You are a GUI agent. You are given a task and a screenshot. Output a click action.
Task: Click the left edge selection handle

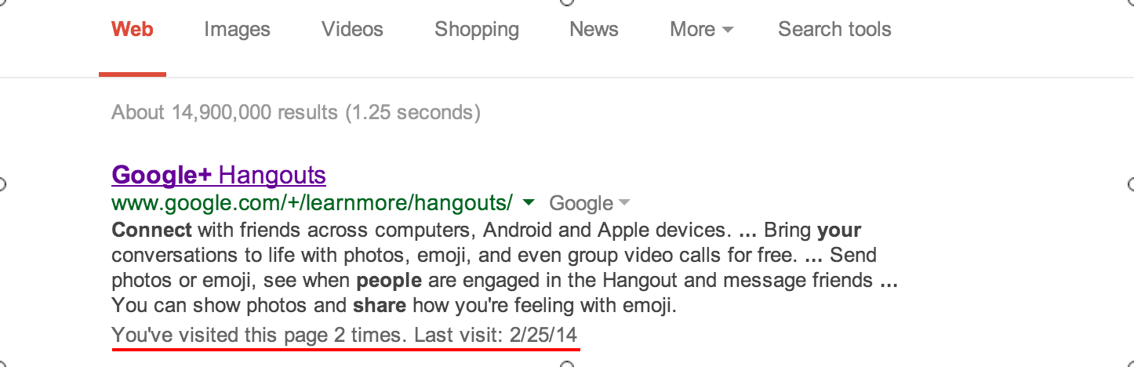pos(2,184)
